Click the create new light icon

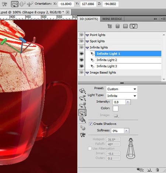[149, 170]
